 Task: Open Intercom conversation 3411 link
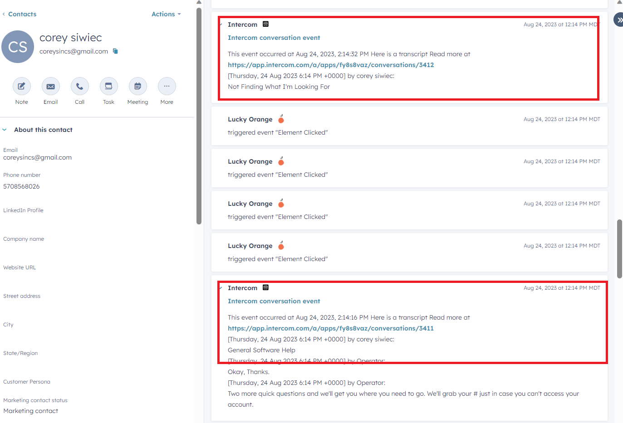[x=330, y=328]
